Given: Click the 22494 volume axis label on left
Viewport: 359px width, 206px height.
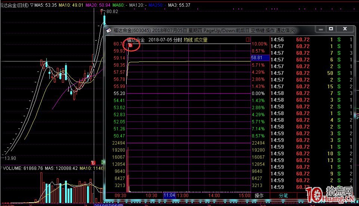Looking at the screenshot, I should pos(118,143).
